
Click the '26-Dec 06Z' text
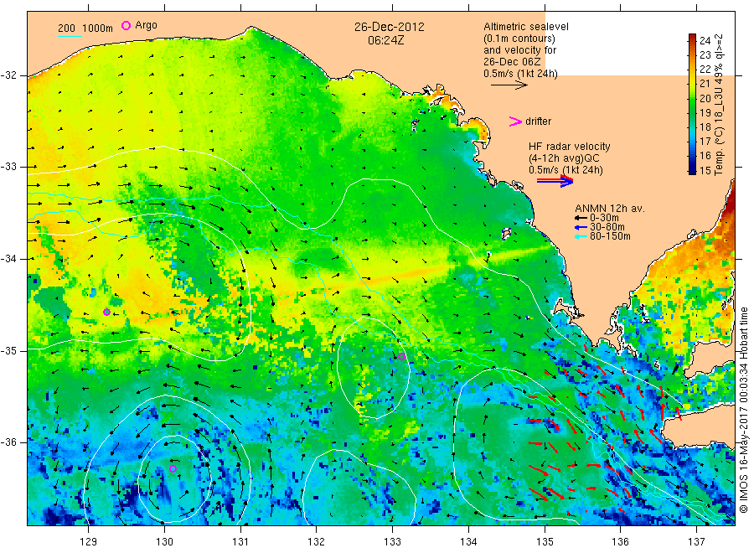click(512, 62)
